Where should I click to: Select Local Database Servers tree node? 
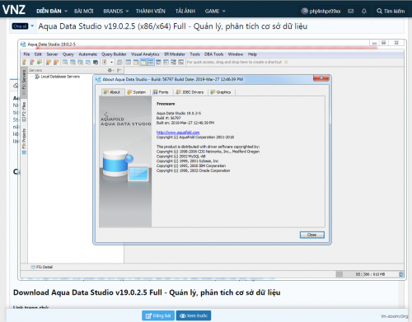point(60,77)
